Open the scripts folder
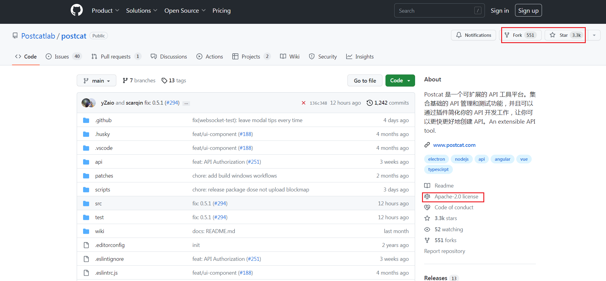The width and height of the screenshot is (606, 281). click(x=102, y=190)
